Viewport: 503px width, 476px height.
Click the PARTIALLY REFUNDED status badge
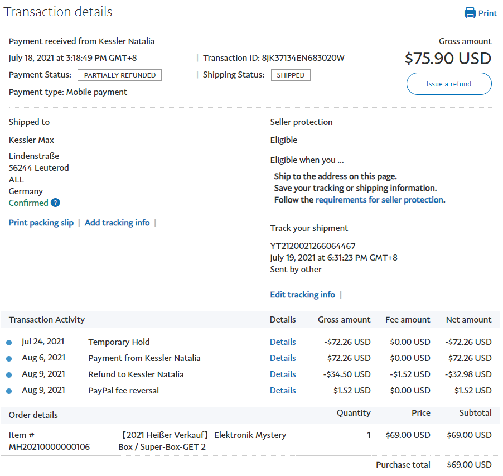[119, 75]
